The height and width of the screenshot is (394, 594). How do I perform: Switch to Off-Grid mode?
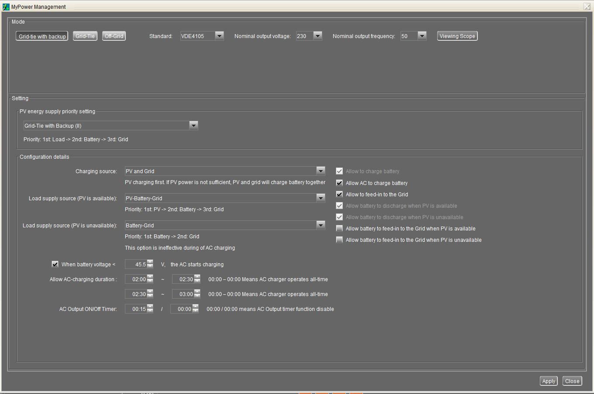(x=114, y=36)
